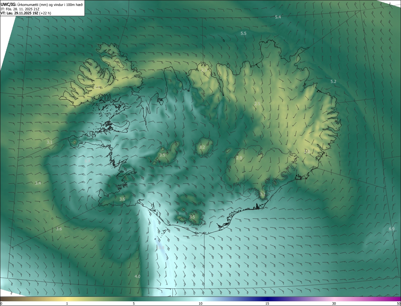Screen dimensions: 401x306
Task: Select the 2.5 value label in northeast Iceland
Action: [x=257, y=104]
